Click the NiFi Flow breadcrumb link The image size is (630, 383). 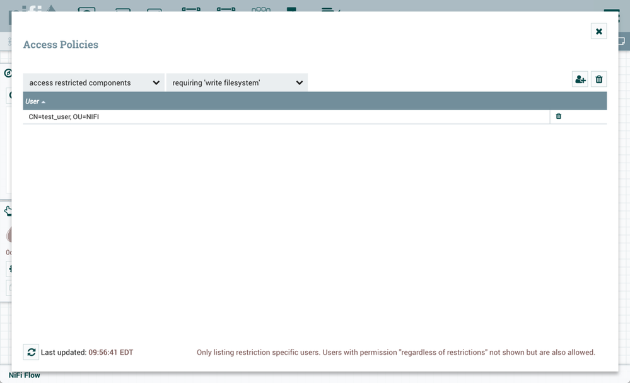[23, 375]
